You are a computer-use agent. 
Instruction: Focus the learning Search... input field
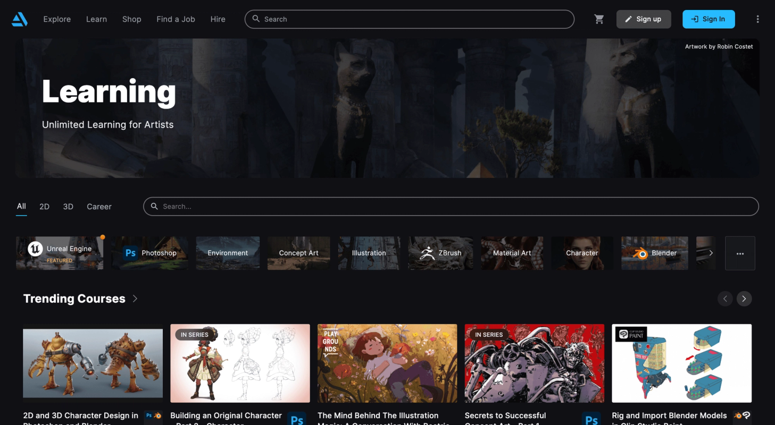tap(451, 207)
